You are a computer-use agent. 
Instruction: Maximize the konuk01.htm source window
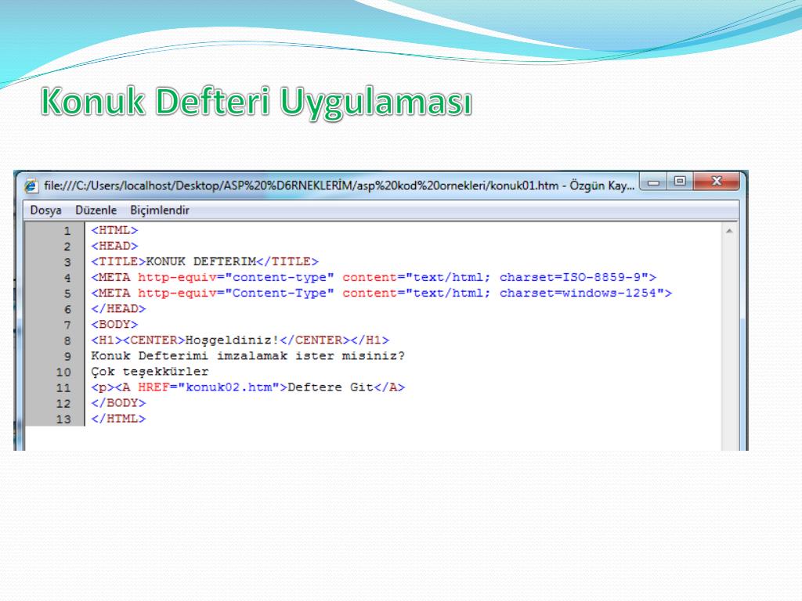pyautogui.click(x=680, y=182)
